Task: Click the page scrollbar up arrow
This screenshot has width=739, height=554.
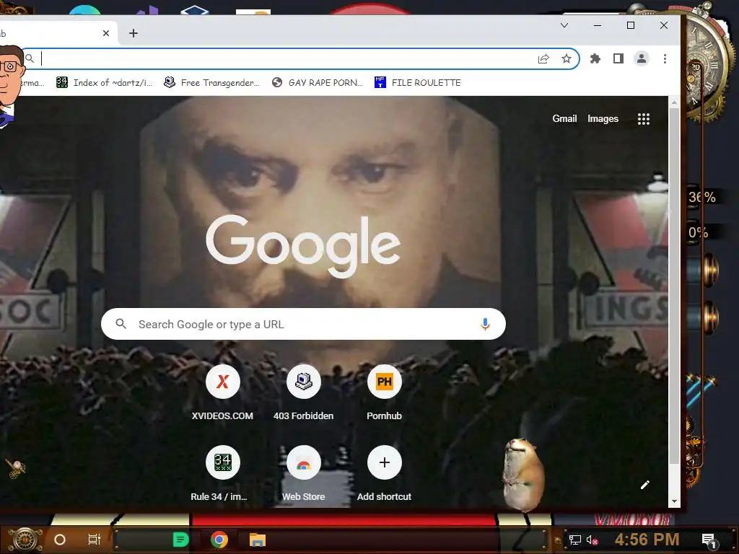Action: 675,102
